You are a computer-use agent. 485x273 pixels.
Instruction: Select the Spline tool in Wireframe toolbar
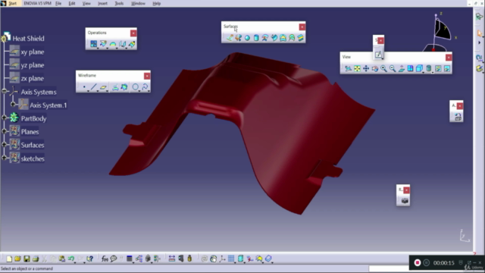click(145, 87)
